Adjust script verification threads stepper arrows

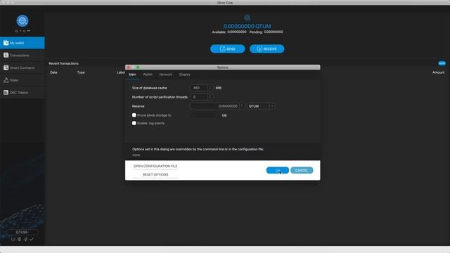210,97
